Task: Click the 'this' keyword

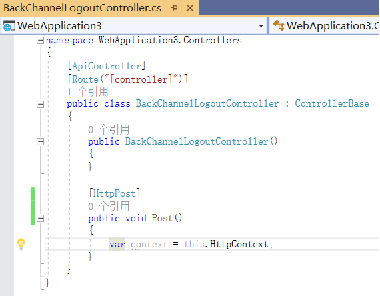Action: coord(195,244)
